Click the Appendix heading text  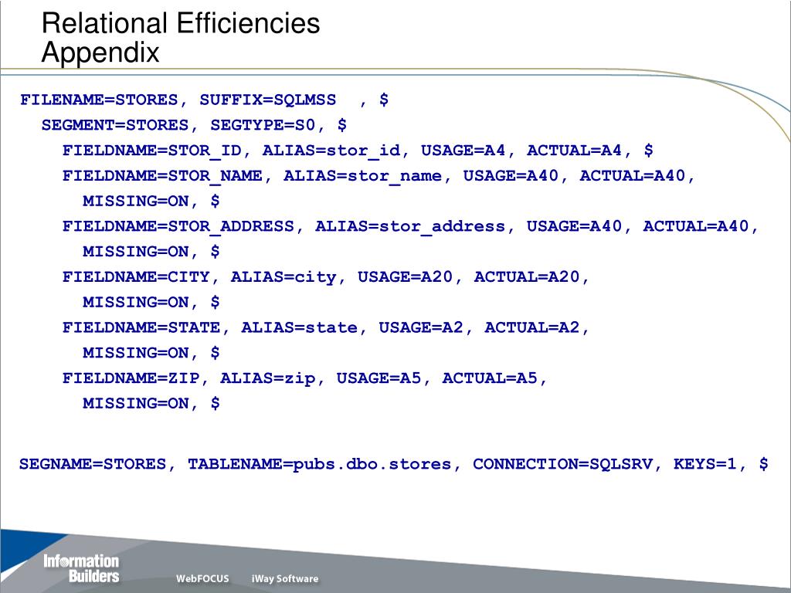click(100, 53)
